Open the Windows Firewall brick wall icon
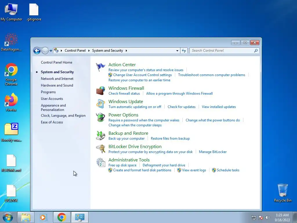The width and height of the screenshot is (297, 223). click(x=100, y=91)
